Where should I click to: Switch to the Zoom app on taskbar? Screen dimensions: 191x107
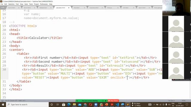pos(96,104)
